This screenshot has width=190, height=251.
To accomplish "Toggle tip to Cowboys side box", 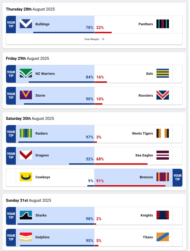I will click(x=11, y=178).
